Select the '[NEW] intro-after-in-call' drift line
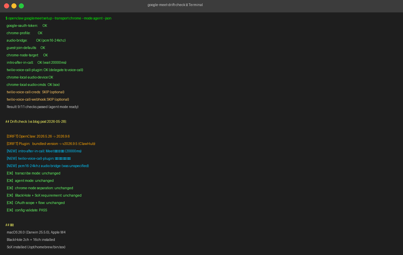 (x=44, y=151)
